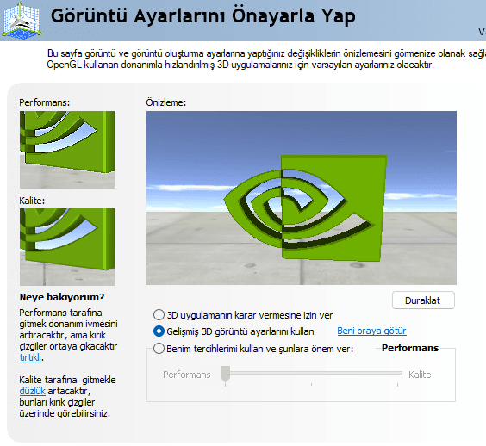Click the 'Neye bakıyorum?' heading

[x=62, y=297]
